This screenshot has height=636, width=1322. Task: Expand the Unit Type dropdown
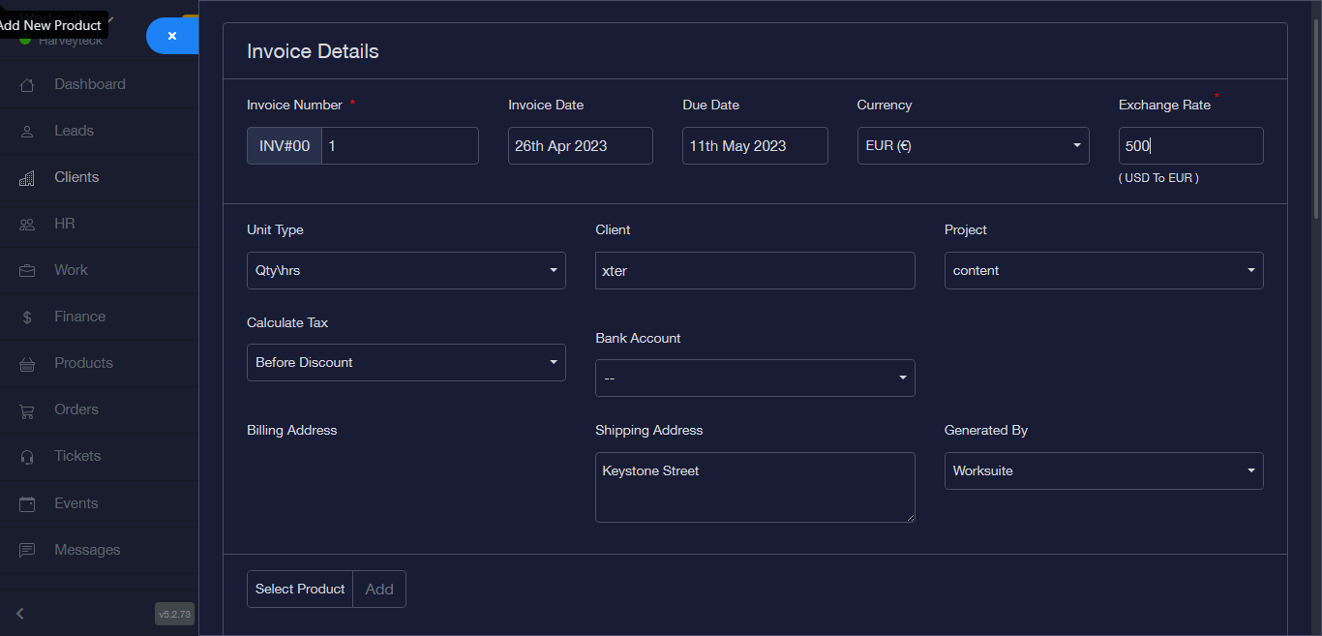pos(406,271)
